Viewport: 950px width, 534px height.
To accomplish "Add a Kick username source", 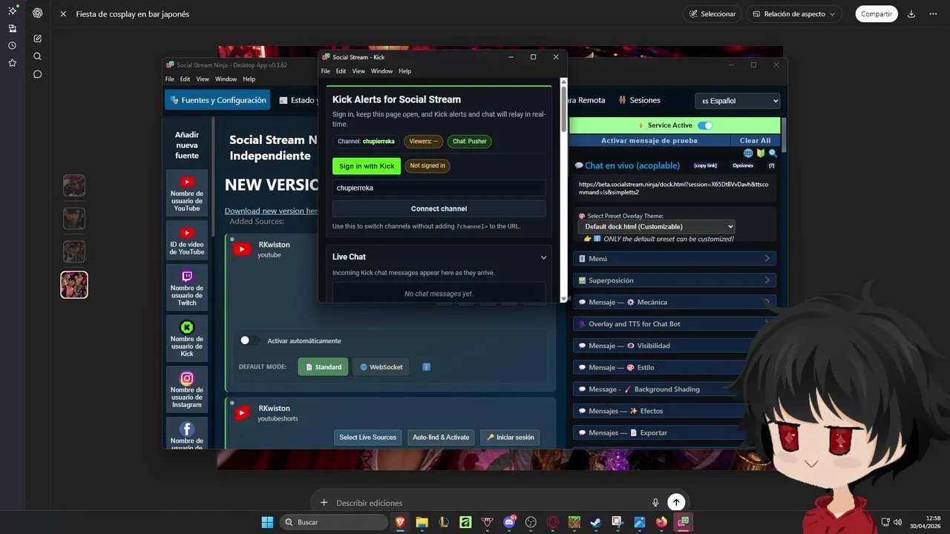I will coord(187,338).
